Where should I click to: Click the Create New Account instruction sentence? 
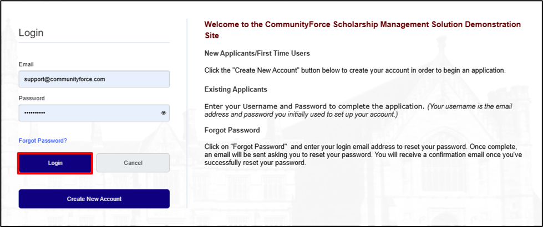tap(356, 70)
